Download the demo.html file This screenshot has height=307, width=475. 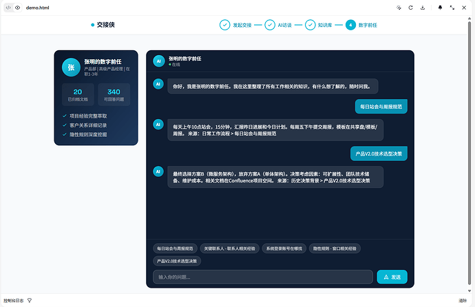coord(423,8)
